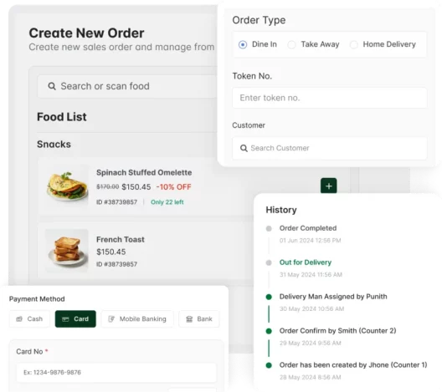The image size is (442, 392).
Task: Click the Order Confirm by Smith marker
Action: [x=269, y=331]
